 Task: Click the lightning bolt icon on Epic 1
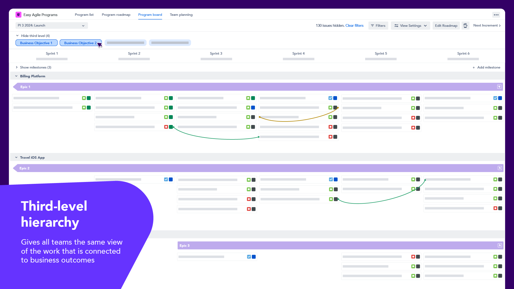[x=499, y=86]
